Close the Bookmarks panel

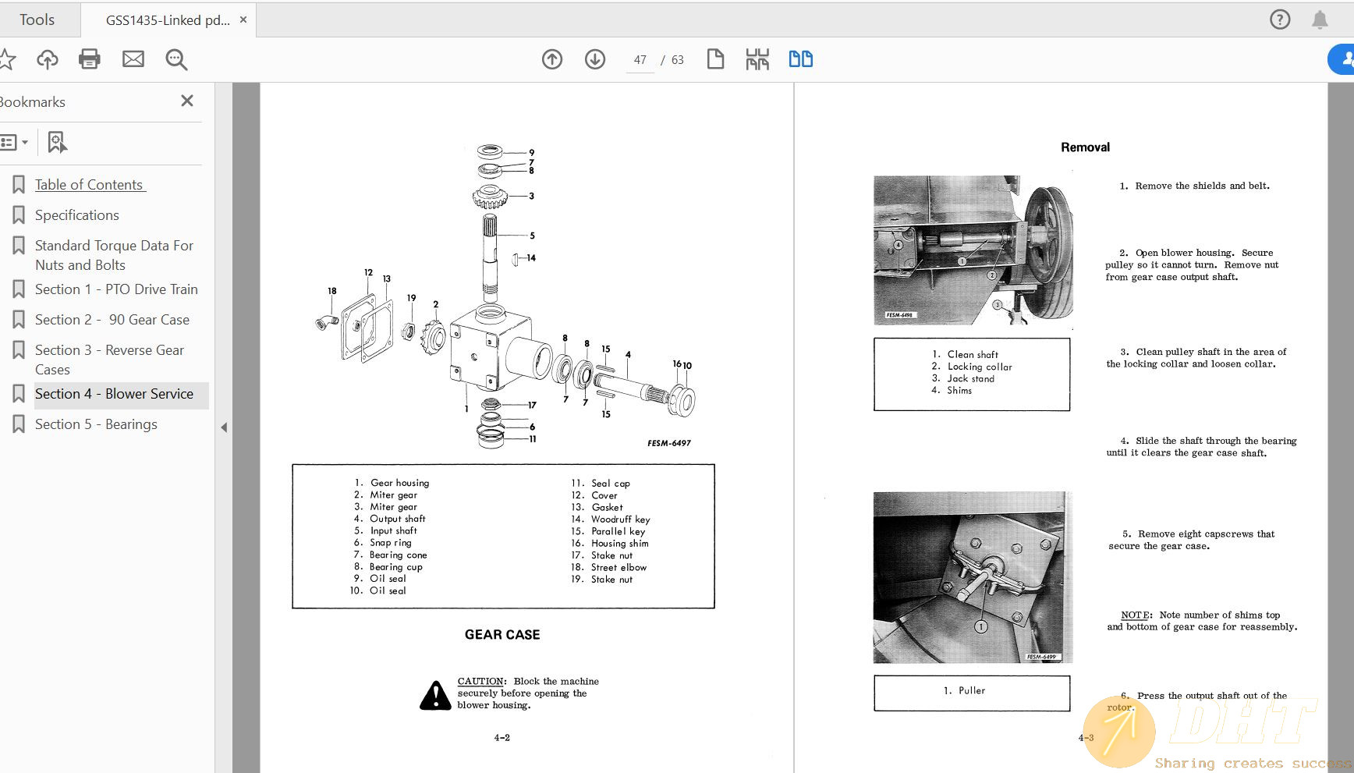tap(187, 101)
